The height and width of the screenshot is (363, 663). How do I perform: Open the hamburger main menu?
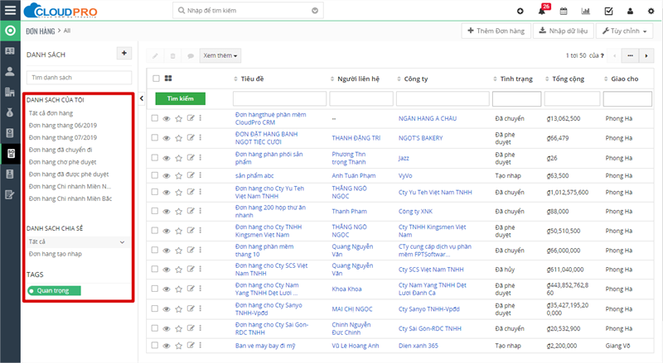[10, 10]
